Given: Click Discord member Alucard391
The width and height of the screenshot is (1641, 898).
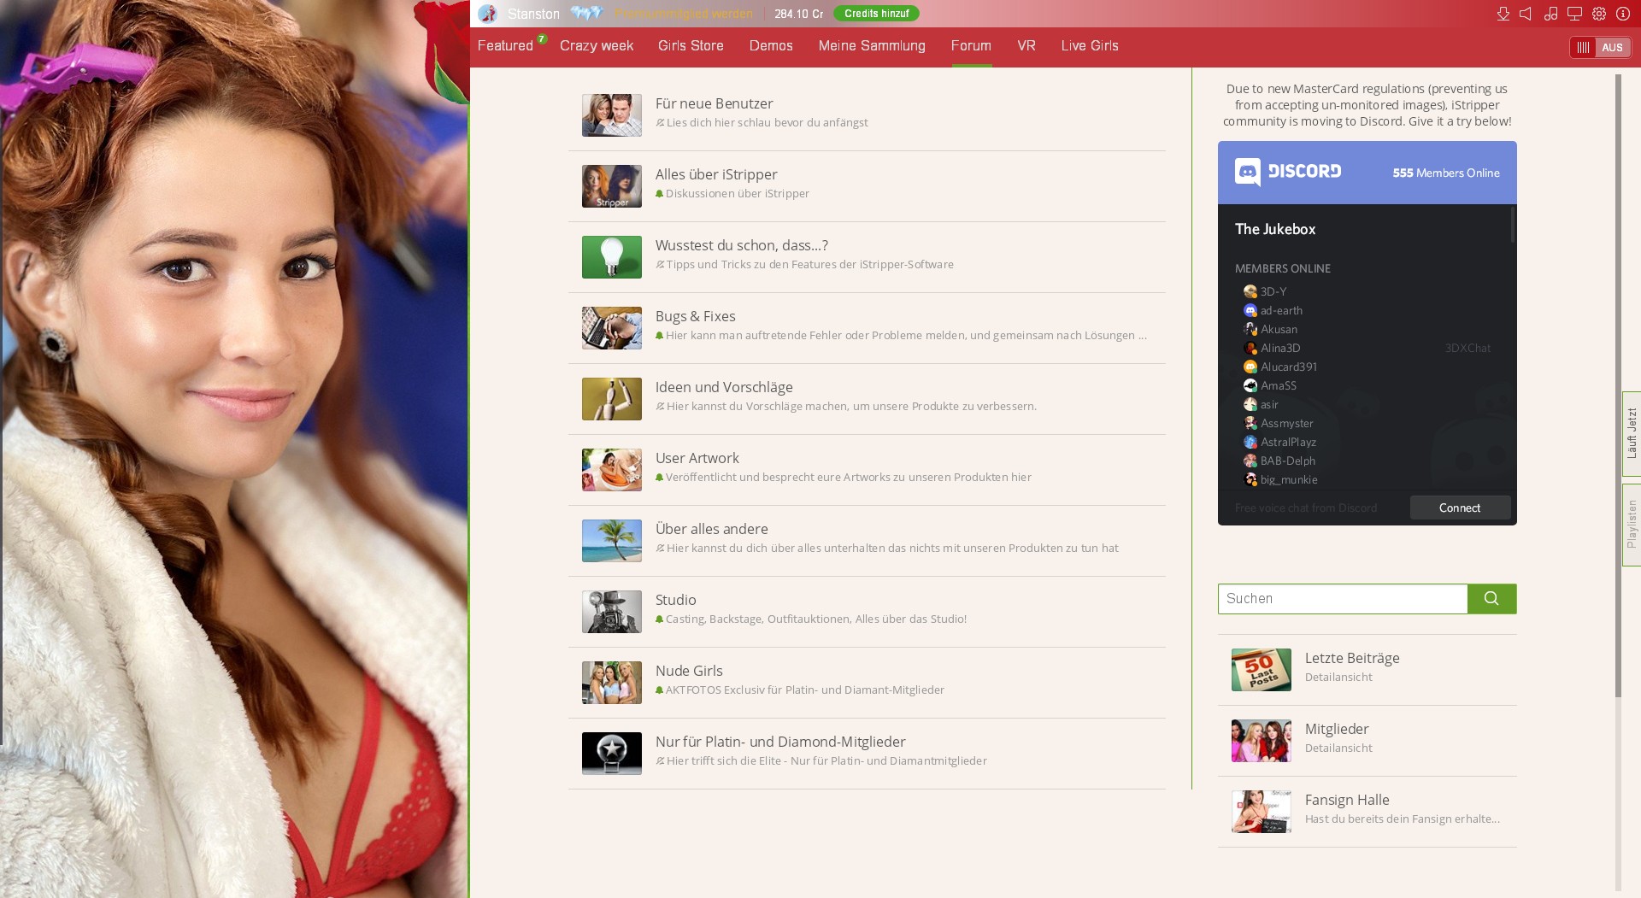Looking at the screenshot, I should pyautogui.click(x=1280, y=367).
